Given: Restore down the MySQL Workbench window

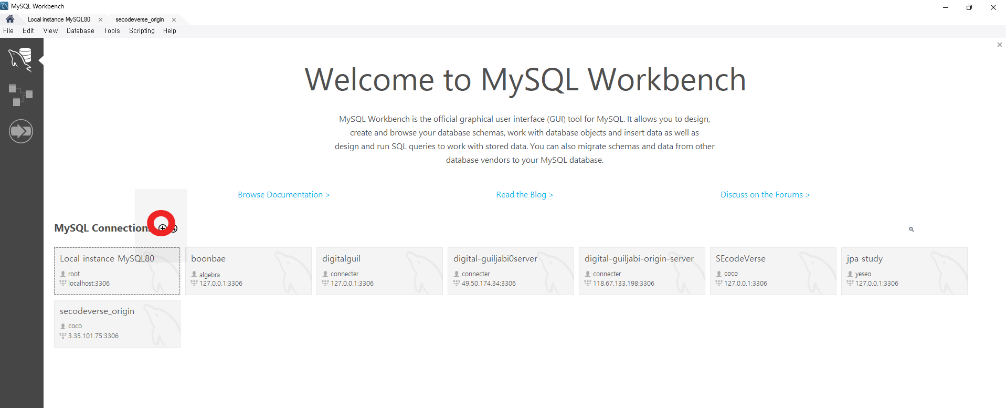Looking at the screenshot, I should tap(969, 7).
